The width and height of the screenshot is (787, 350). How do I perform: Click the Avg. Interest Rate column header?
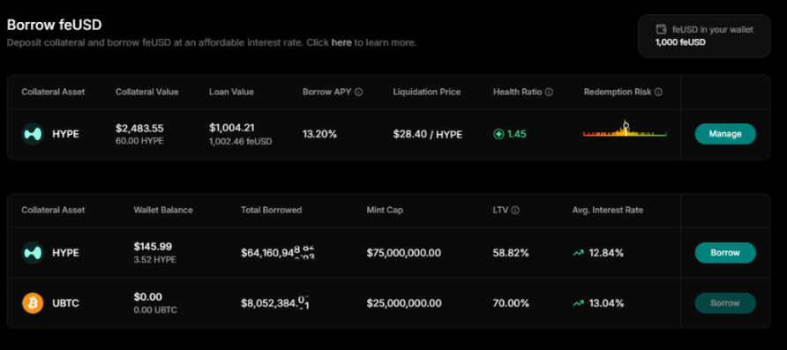point(608,210)
